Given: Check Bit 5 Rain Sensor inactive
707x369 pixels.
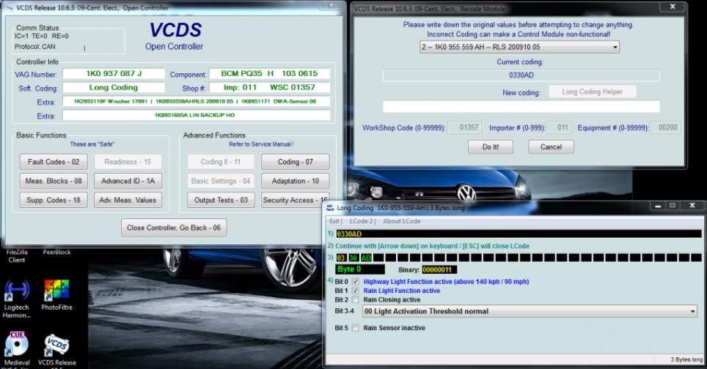Looking at the screenshot, I should pyautogui.click(x=355, y=328).
